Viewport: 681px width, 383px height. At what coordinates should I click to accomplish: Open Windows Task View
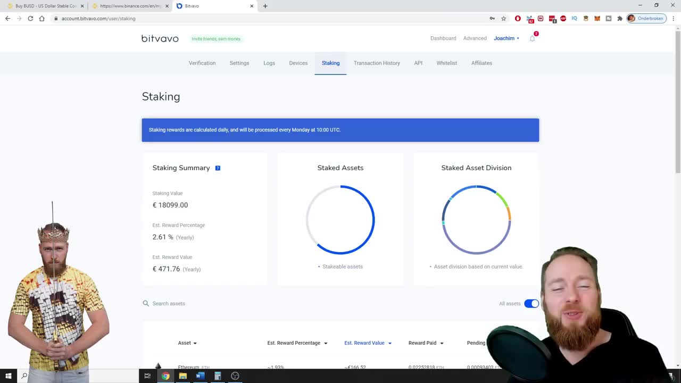click(147, 376)
